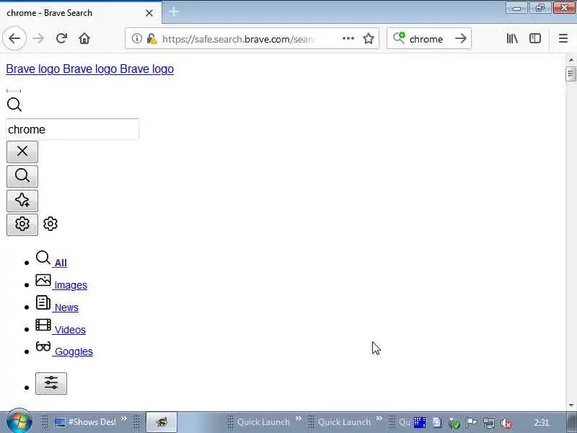577x433 pixels.
Task: Open the Brave logo link
Action: pos(89,69)
